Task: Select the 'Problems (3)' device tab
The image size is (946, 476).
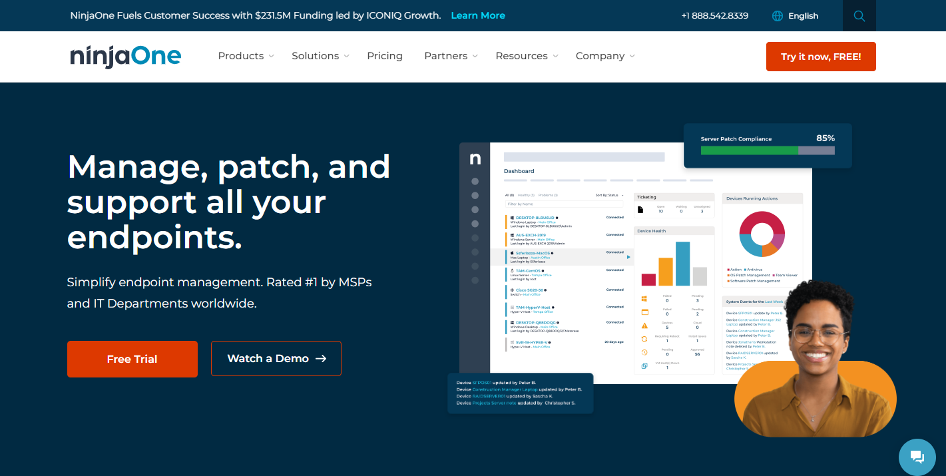Action: click(x=548, y=195)
